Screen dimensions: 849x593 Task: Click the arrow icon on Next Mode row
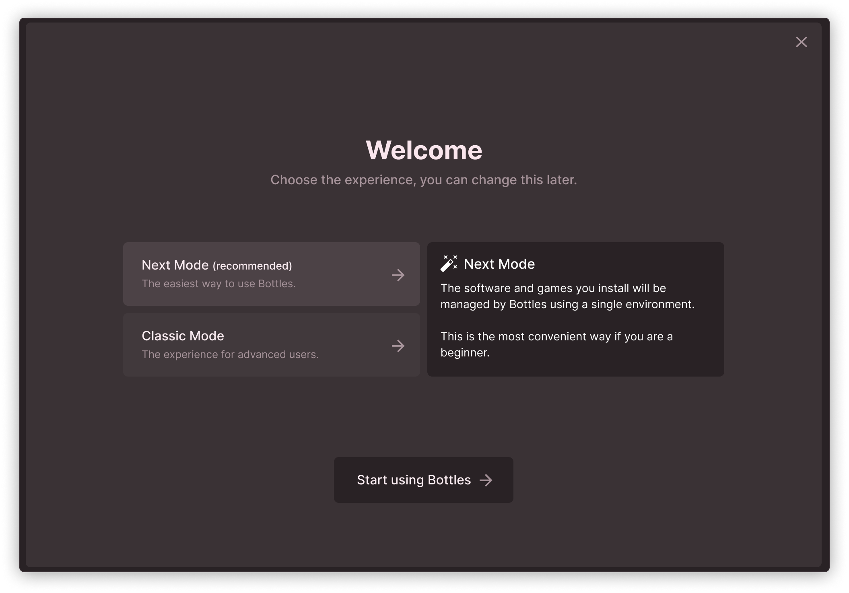tap(398, 275)
